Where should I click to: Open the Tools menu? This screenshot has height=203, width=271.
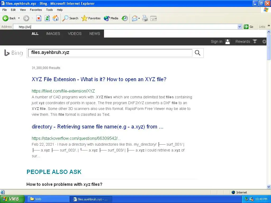tap(49, 10)
